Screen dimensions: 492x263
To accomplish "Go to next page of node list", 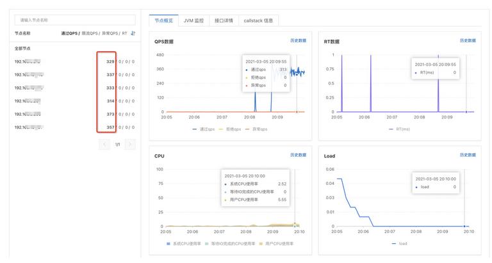I will [x=130, y=145].
